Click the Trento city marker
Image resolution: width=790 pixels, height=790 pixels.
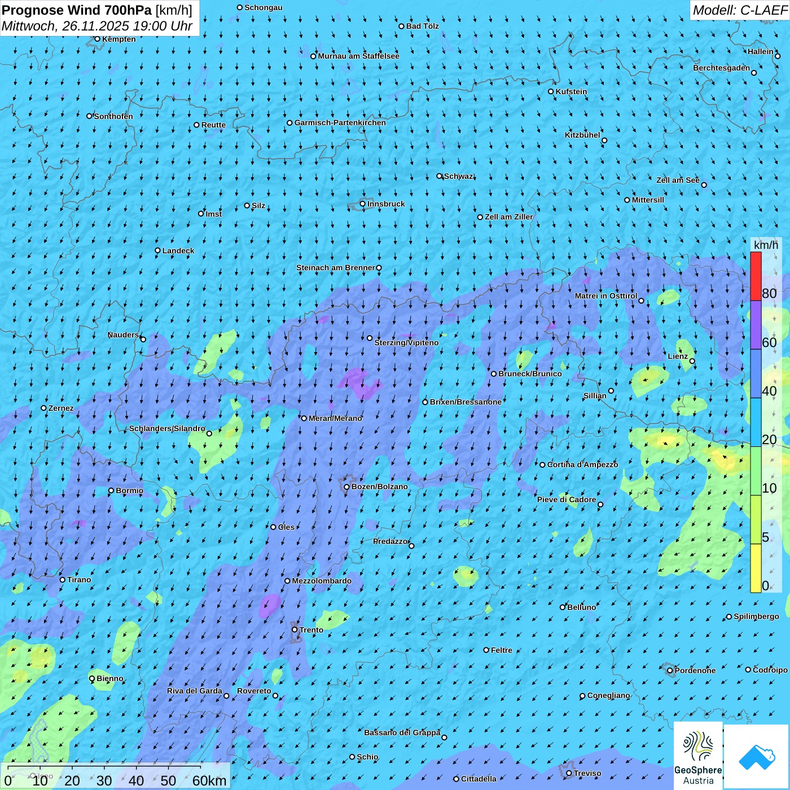[295, 629]
